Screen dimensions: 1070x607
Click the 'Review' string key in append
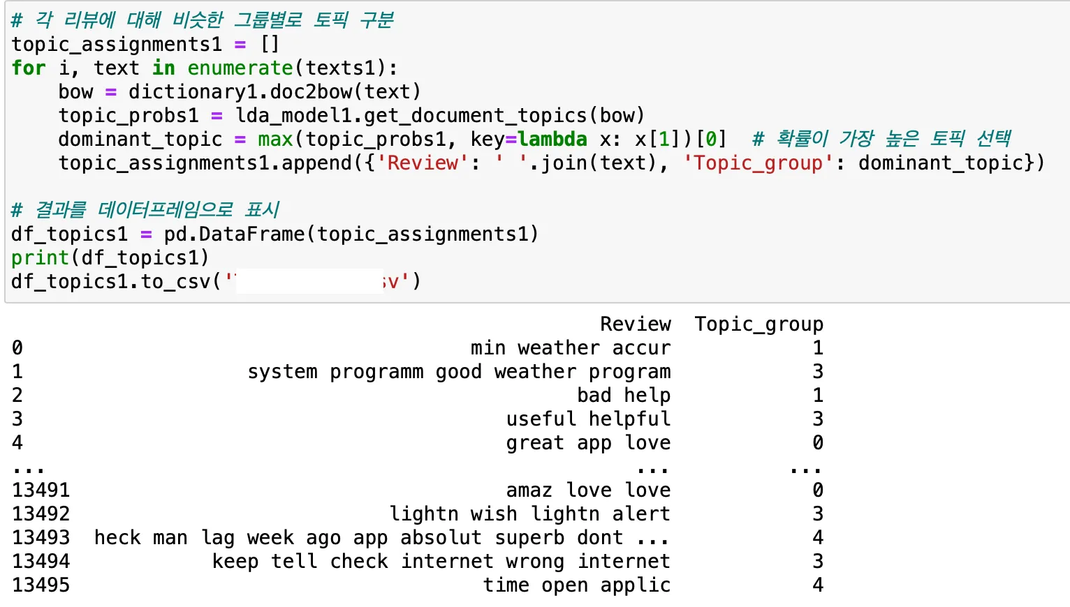[423, 163]
